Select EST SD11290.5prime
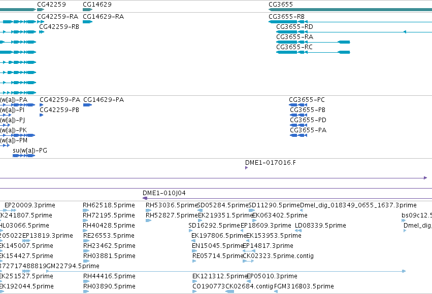The height and width of the screenshot is (294, 432). 274,205
